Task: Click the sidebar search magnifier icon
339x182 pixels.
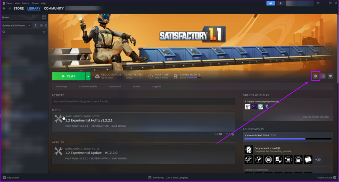Action: [4, 32]
